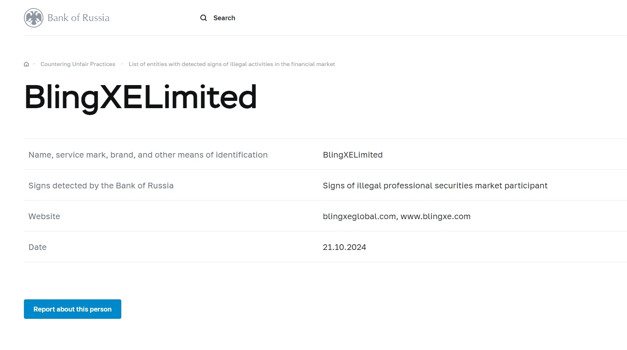Go to the home page via the breadcrumb house icon
627x350 pixels.
(26, 64)
